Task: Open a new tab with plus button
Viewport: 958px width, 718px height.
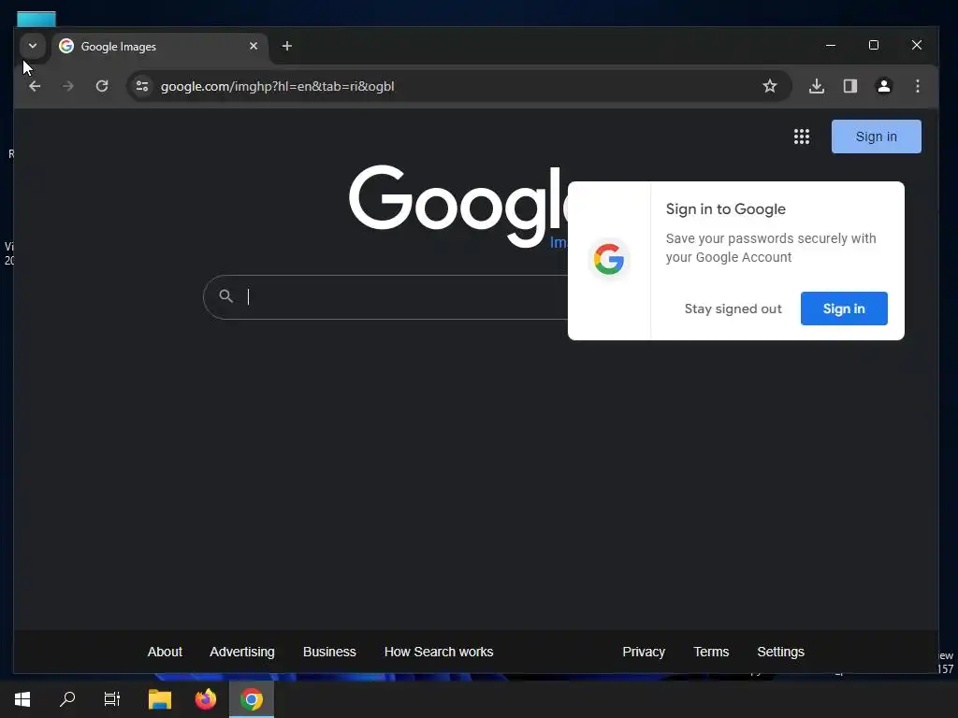Action: tap(286, 46)
